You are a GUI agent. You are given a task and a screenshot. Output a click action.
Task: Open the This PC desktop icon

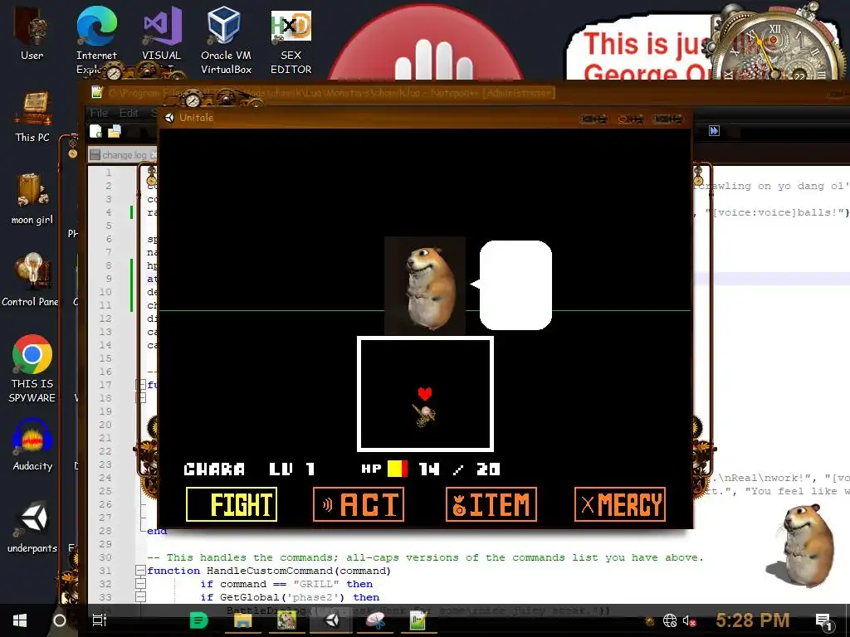(32, 116)
